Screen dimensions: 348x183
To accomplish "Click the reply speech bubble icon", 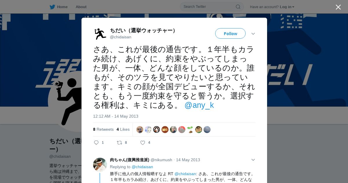I will pyautogui.click(x=97, y=143).
